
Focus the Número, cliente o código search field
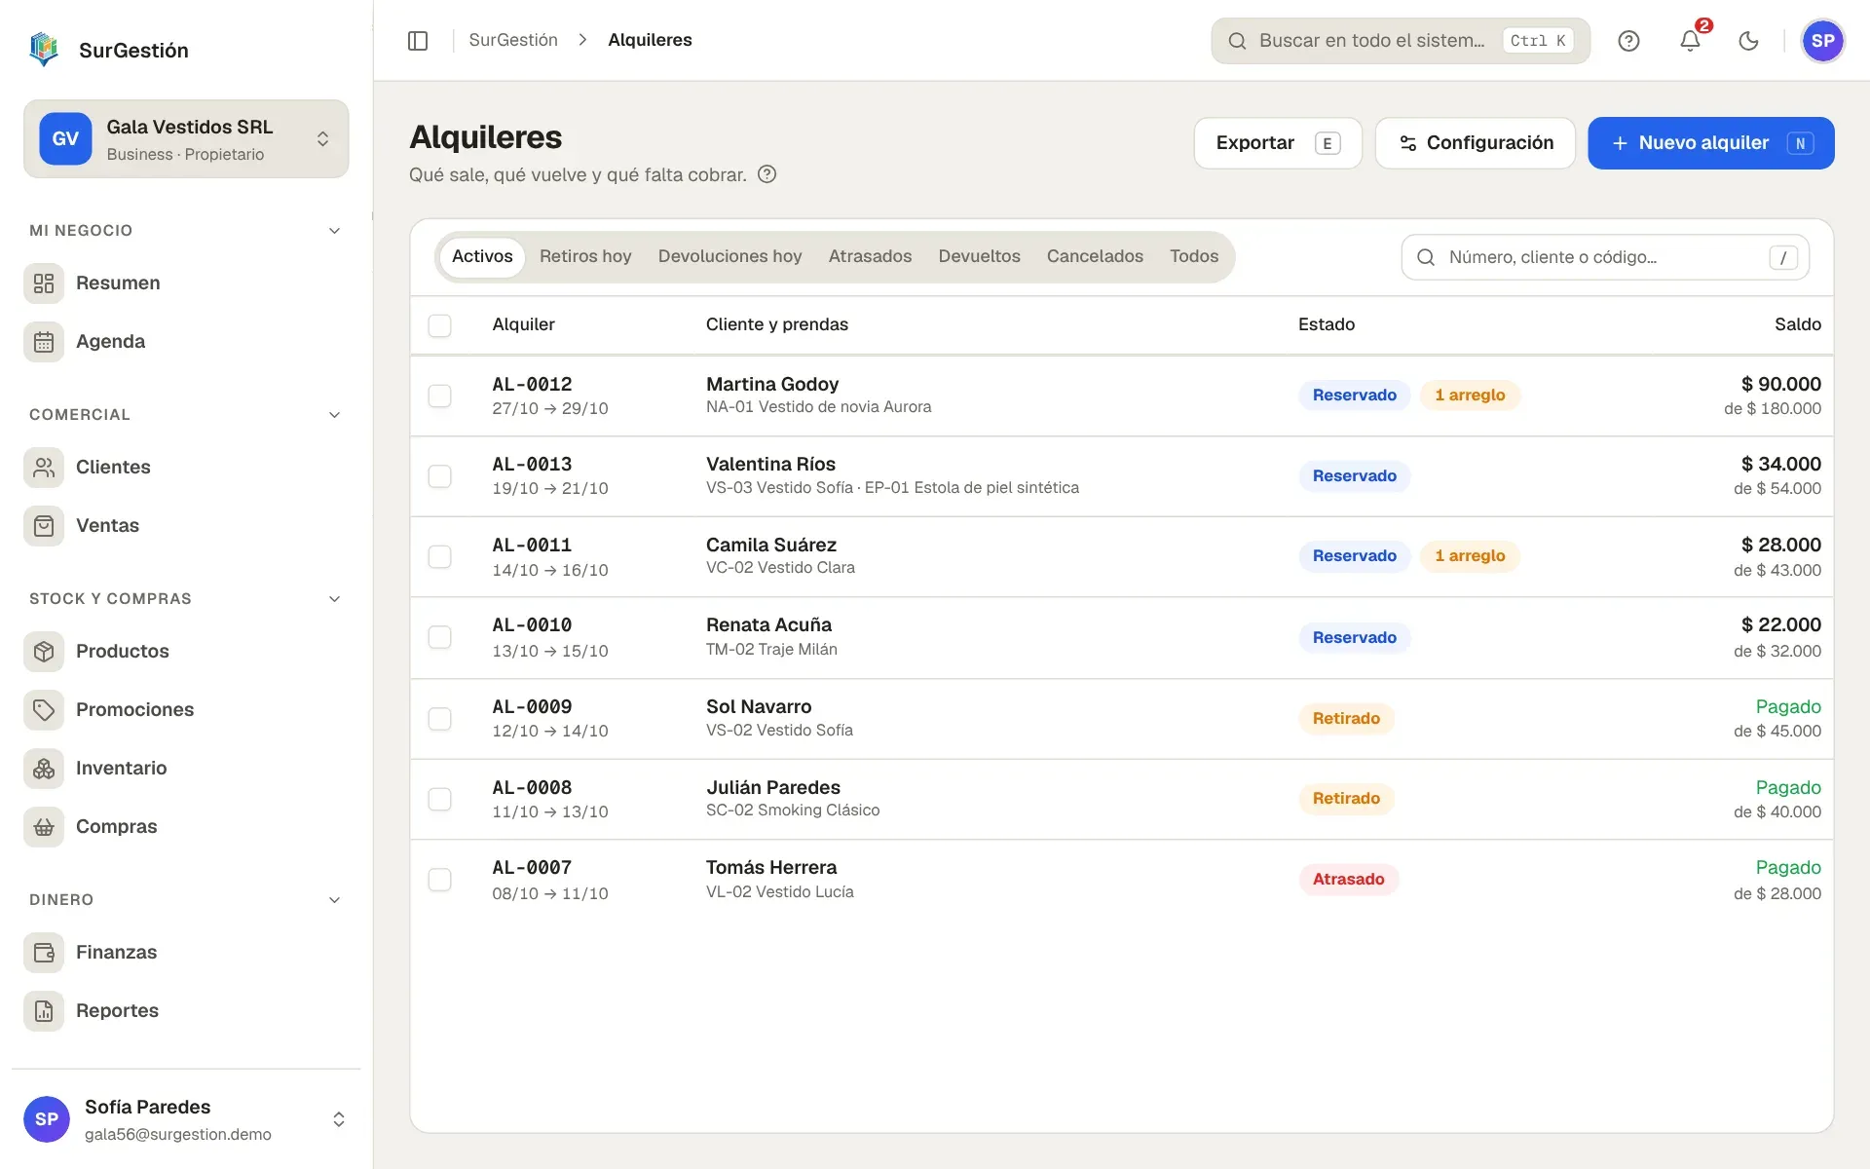click(1605, 257)
